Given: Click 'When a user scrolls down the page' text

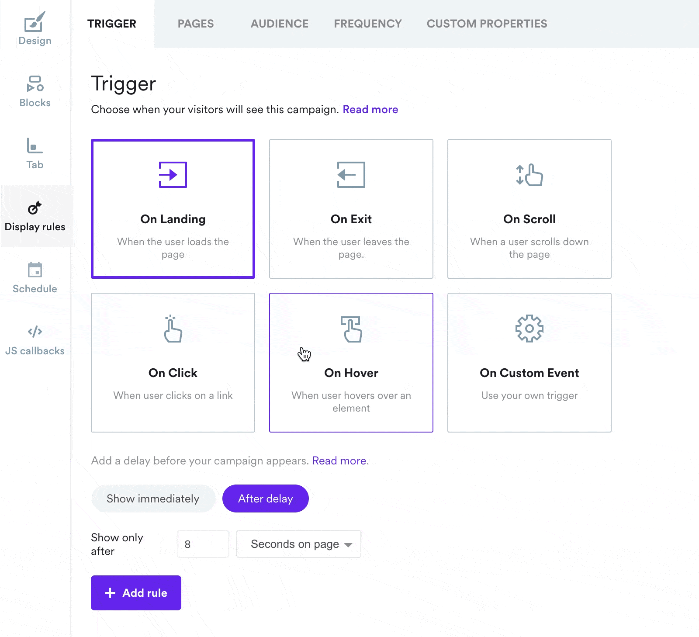Looking at the screenshot, I should click(x=529, y=248).
